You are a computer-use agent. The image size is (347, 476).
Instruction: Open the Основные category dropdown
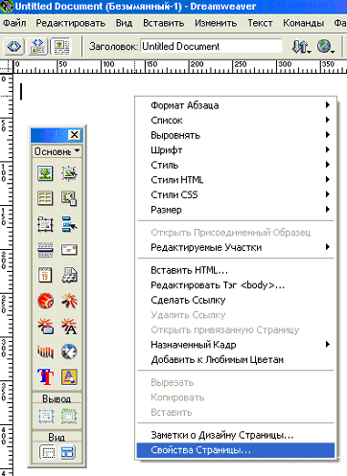[x=57, y=151]
